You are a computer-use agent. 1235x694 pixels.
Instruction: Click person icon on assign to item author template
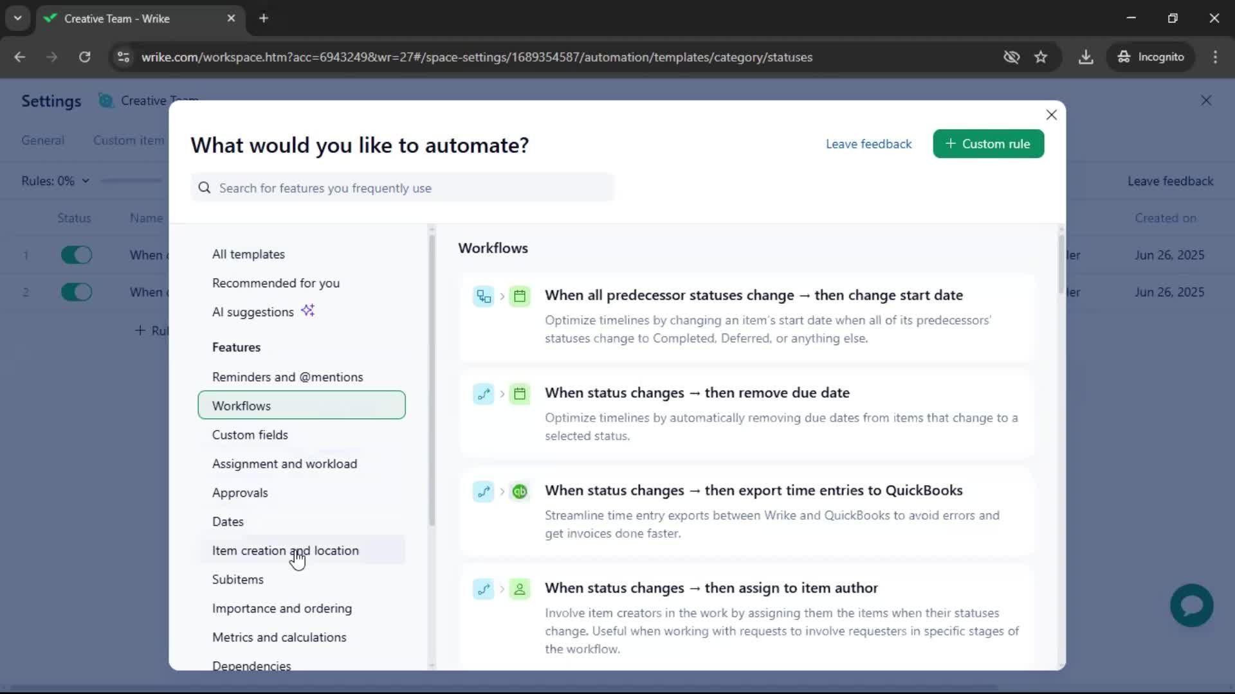(x=520, y=589)
